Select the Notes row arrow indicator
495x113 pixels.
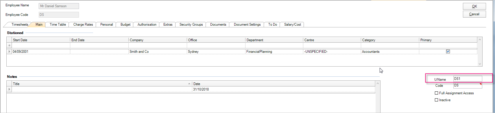click(9, 89)
